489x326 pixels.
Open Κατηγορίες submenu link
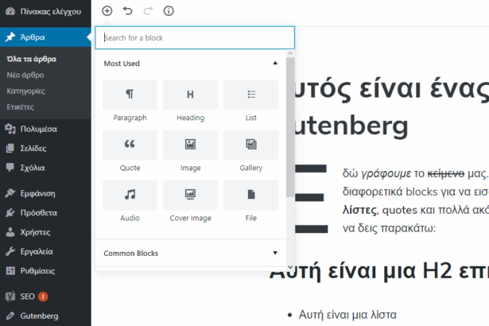coord(26,91)
